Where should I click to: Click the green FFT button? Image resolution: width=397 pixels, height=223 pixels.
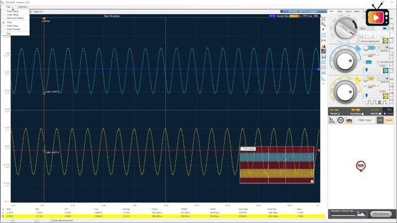tap(380, 120)
